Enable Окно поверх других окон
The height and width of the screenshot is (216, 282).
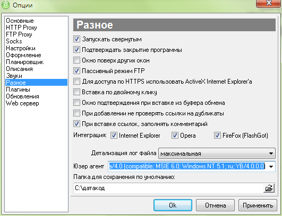tap(76, 60)
